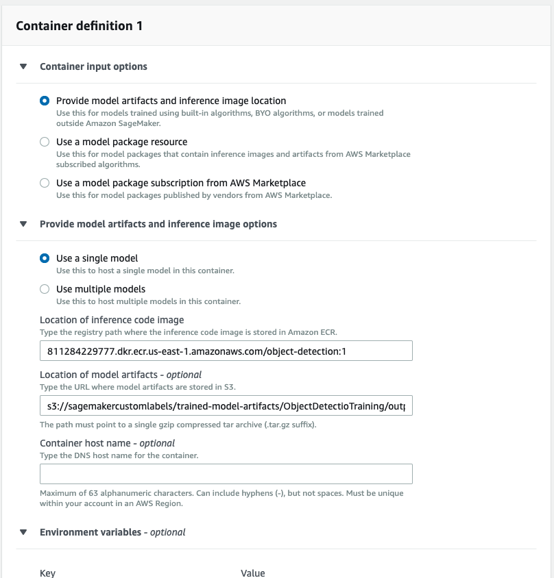Click the Location of model artifacts label
Image resolution: width=554 pixels, height=578 pixels.
click(x=121, y=375)
